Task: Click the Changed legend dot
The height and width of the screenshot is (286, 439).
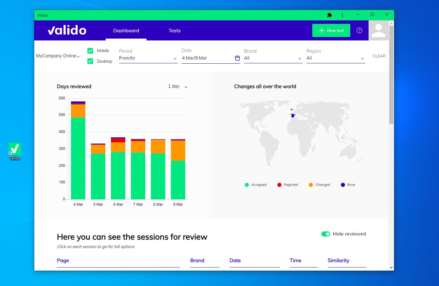Action: click(x=311, y=185)
